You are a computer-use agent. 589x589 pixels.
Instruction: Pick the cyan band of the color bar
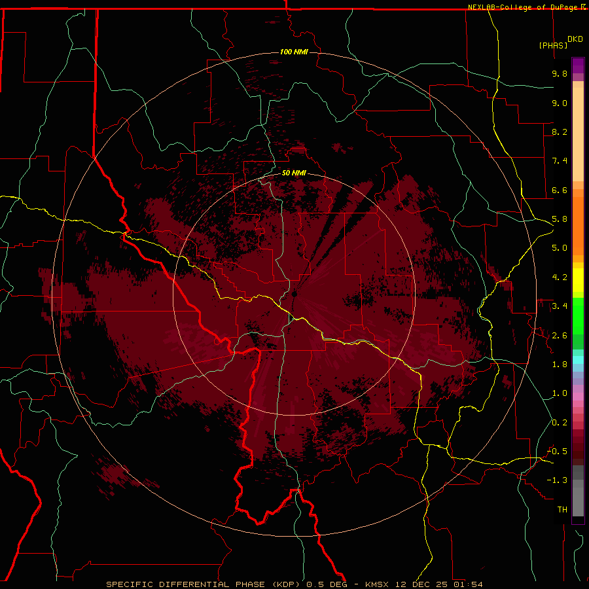578,360
